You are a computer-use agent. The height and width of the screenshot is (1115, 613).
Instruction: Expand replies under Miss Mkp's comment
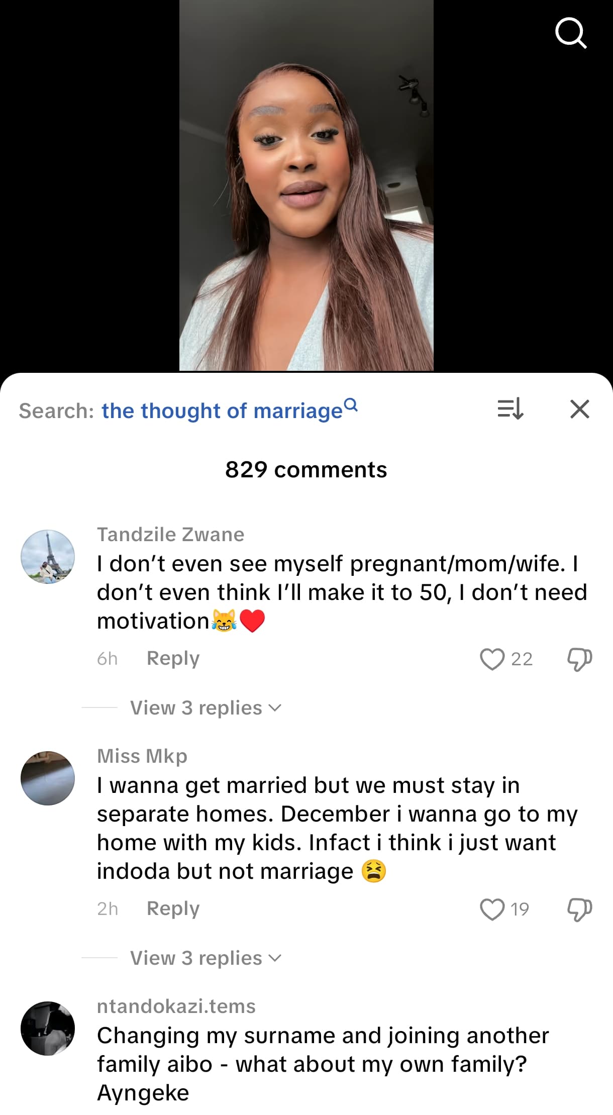click(206, 958)
